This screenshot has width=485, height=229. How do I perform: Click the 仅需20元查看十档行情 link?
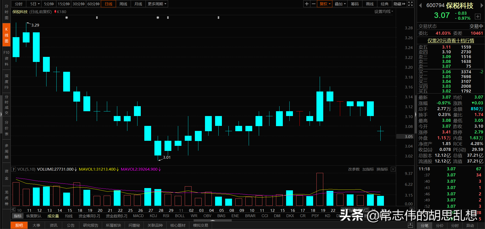coord(450,41)
